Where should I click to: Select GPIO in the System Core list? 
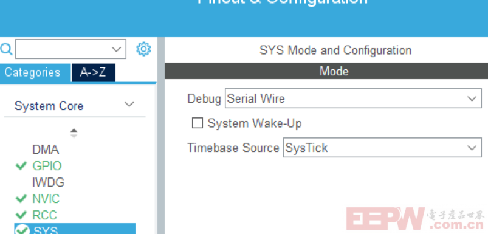click(x=47, y=166)
